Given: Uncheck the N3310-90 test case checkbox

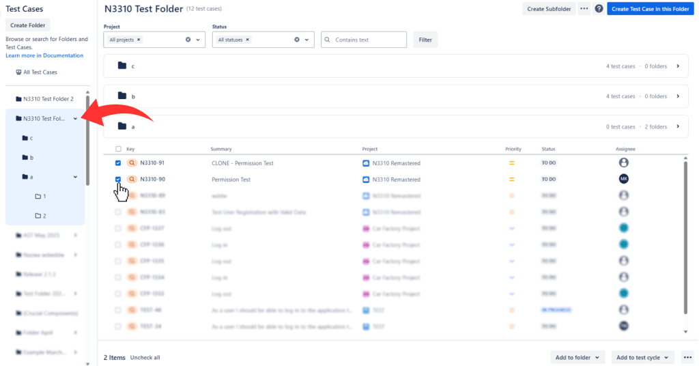Looking at the screenshot, I should [118, 179].
